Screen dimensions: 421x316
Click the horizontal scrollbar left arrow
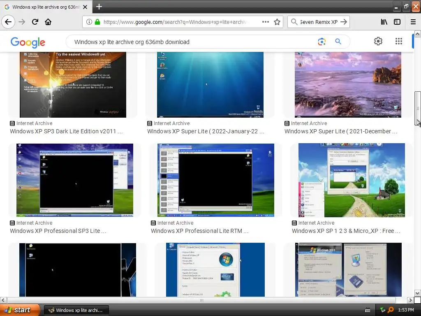3,300
